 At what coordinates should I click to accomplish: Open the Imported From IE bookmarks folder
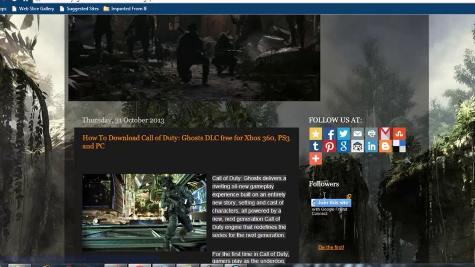[x=125, y=9]
